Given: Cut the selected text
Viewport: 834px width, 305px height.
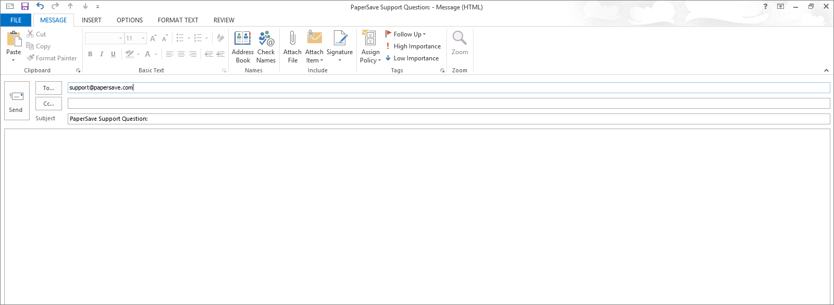Looking at the screenshot, I should [x=36, y=34].
